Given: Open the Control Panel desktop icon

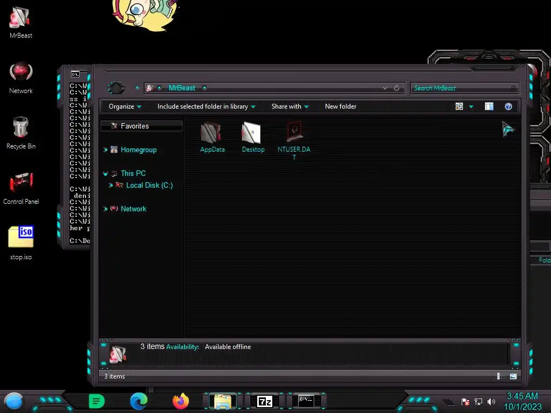Looking at the screenshot, I should pyautogui.click(x=21, y=189).
